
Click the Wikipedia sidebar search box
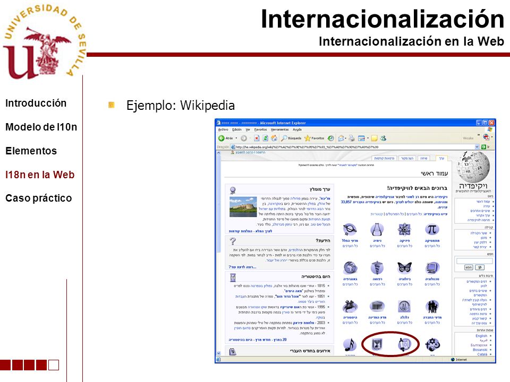[x=474, y=261]
